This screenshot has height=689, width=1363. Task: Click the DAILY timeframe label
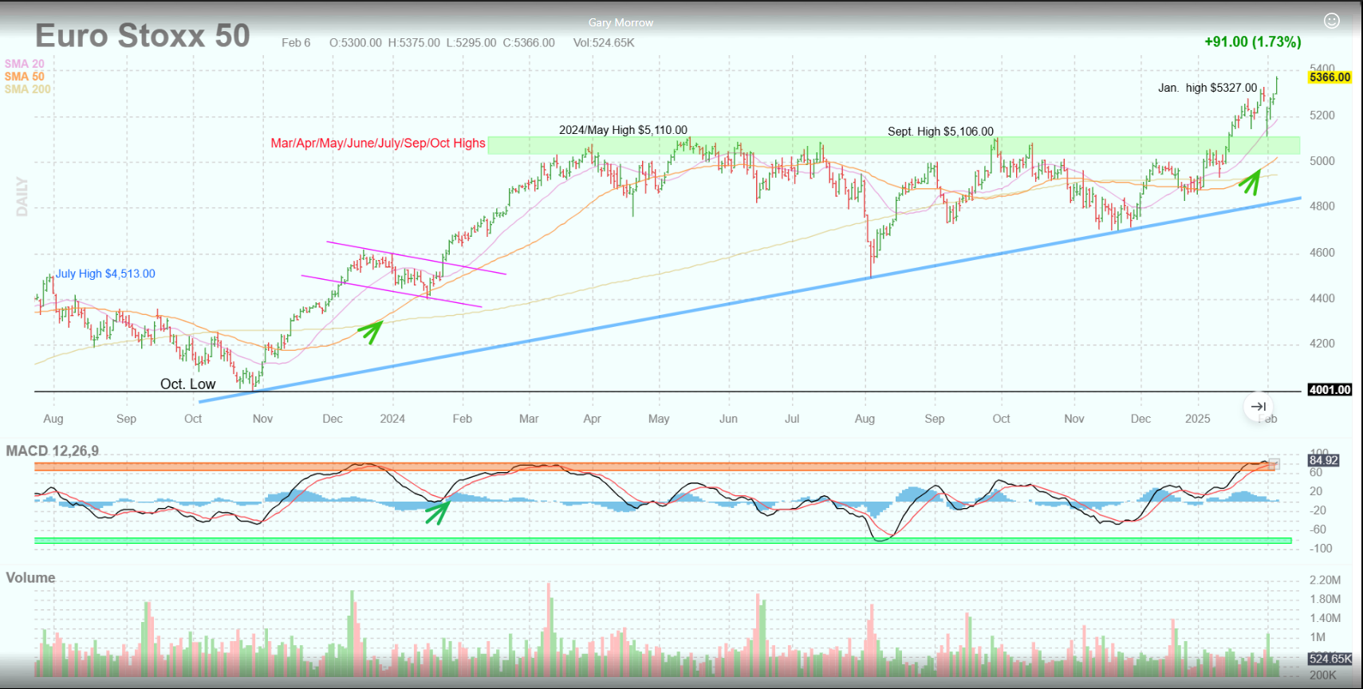click(x=22, y=196)
